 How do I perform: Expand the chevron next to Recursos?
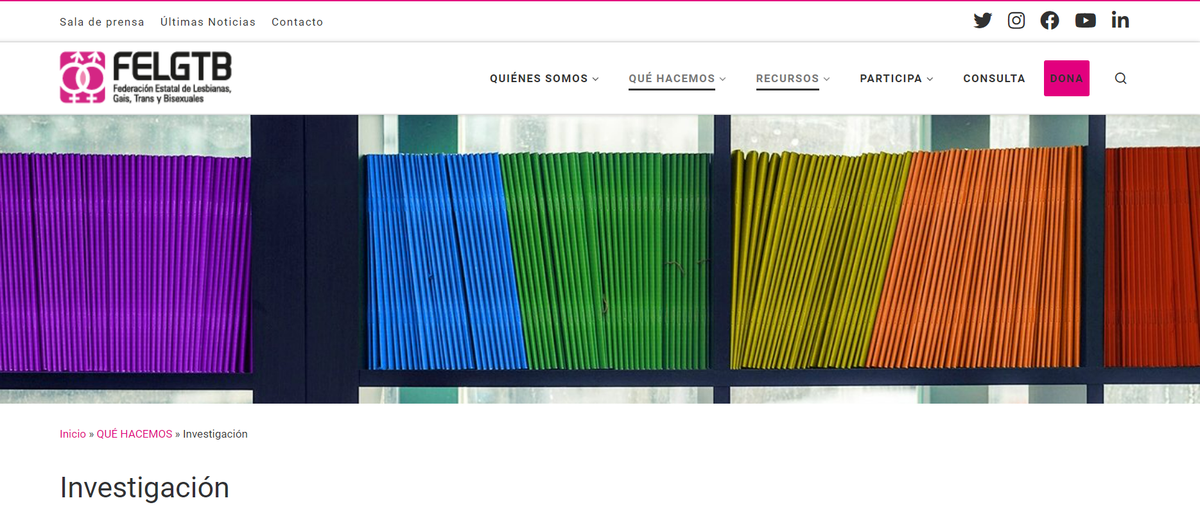pos(827,79)
